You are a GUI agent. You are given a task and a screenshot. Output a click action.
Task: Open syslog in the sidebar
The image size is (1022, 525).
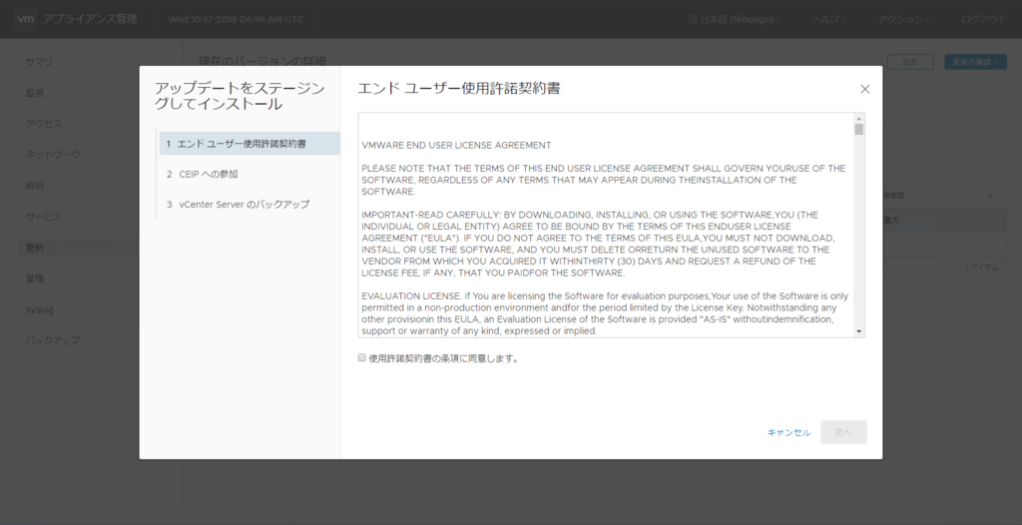point(39,309)
